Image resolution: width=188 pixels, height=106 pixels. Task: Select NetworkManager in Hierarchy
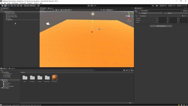pos(12,17)
